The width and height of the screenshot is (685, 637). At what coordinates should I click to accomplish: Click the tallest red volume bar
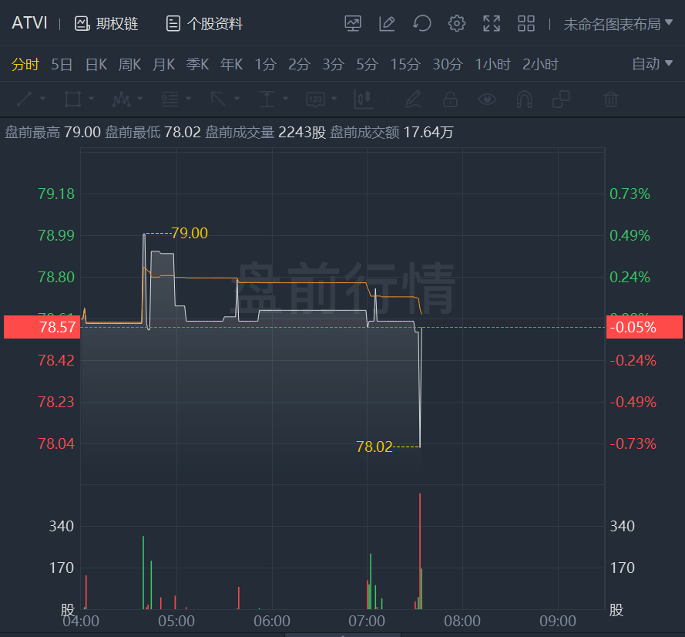(420, 551)
